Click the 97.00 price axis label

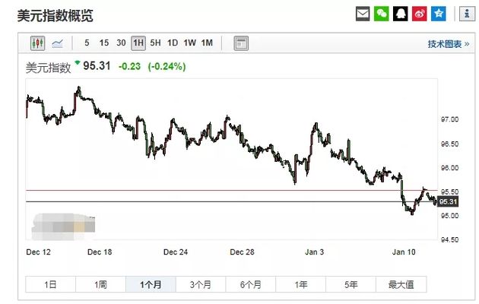[449, 119]
